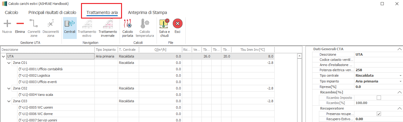Open Trattamento invernale view
The image size is (403, 122).
pos(108,24)
